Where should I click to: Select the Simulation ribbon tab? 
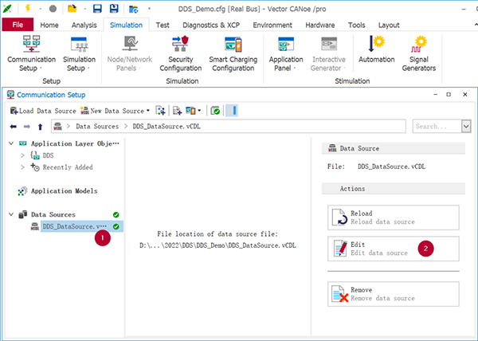coord(126,25)
